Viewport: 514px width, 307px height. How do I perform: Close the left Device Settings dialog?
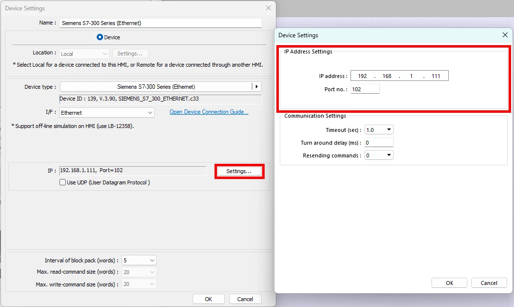tap(268, 8)
